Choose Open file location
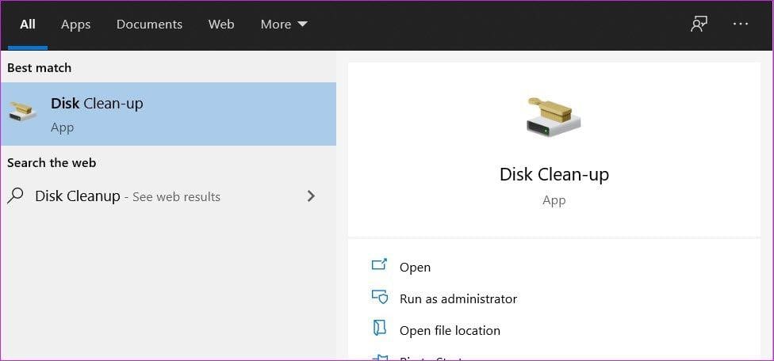The width and height of the screenshot is (774, 361). click(x=450, y=330)
